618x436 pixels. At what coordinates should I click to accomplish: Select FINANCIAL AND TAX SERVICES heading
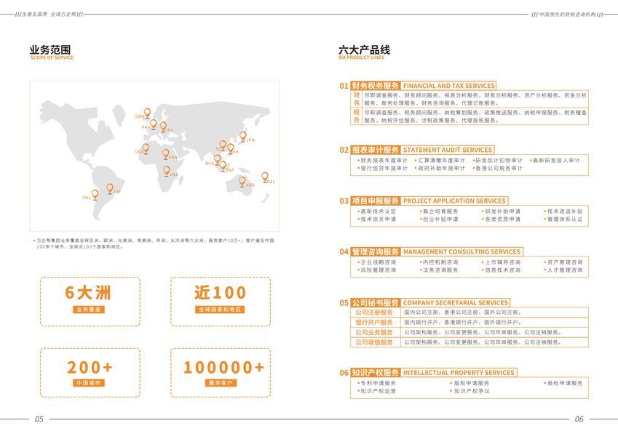click(449, 86)
